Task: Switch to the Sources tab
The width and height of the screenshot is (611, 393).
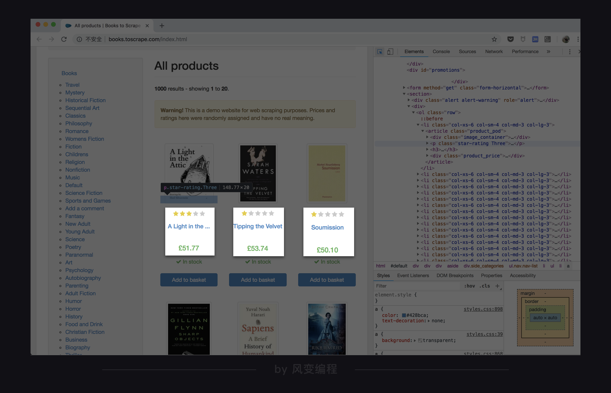Action: pos(467,51)
